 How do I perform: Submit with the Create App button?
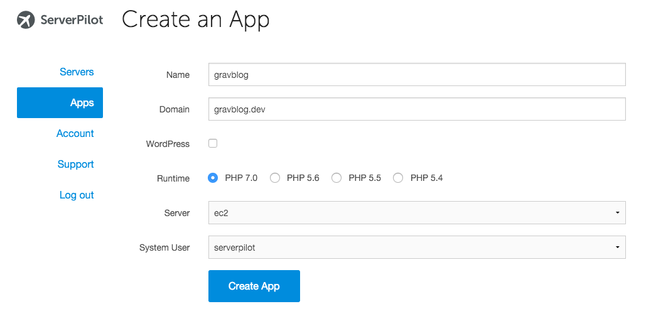point(254,286)
